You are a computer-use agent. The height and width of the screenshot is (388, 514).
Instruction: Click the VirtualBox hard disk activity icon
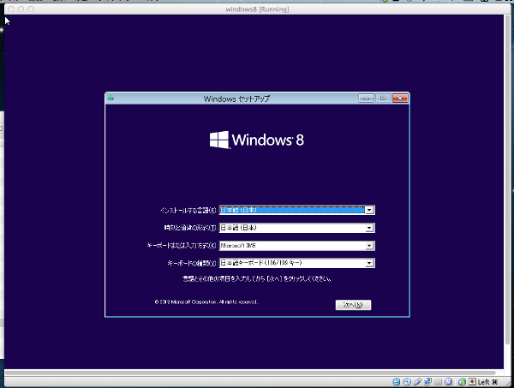[x=397, y=382]
